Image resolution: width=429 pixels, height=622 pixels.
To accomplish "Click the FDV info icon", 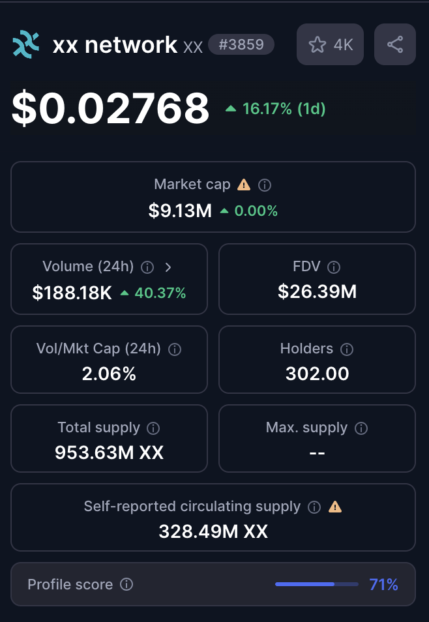I will (x=334, y=267).
